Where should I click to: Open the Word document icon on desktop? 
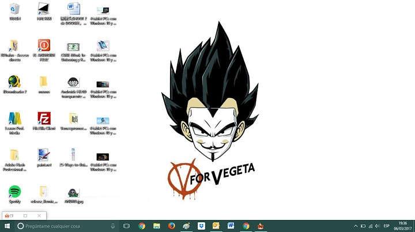tap(73, 9)
